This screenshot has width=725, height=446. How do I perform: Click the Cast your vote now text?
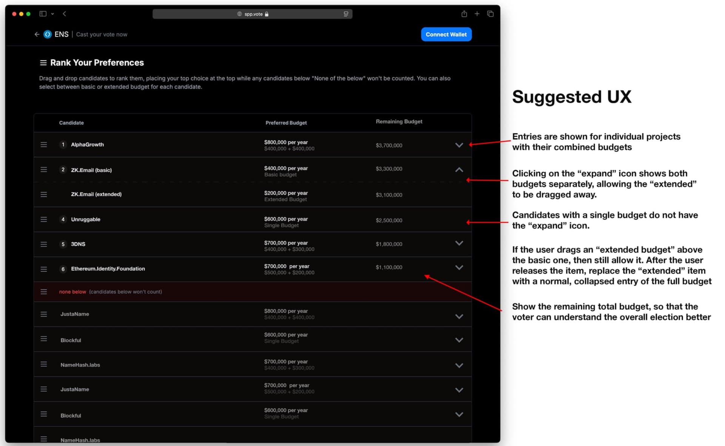[x=102, y=34]
